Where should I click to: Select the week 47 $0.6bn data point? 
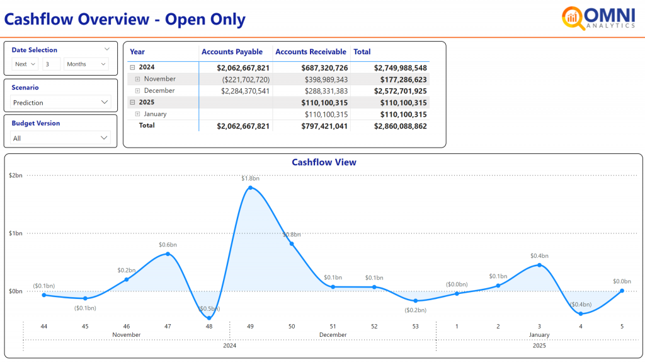coord(168,254)
